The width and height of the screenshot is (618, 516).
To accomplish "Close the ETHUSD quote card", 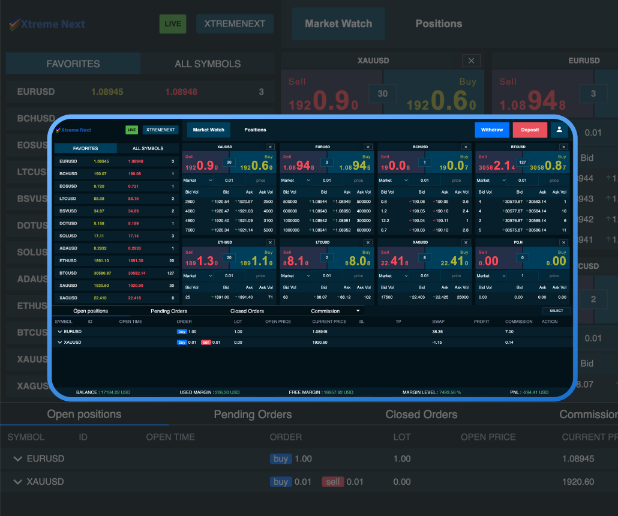I will tap(270, 242).
